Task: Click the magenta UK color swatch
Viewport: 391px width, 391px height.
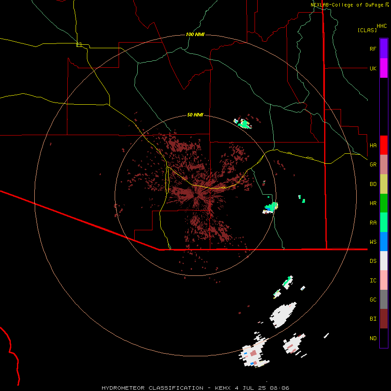Action: [x=384, y=68]
